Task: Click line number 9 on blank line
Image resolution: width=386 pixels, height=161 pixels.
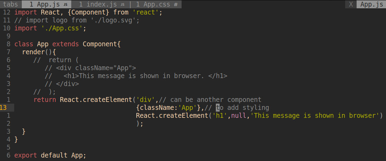Action: (9, 36)
